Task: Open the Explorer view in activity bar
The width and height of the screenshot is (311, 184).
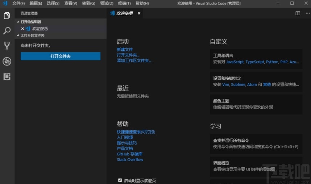Action: (x=7, y=16)
